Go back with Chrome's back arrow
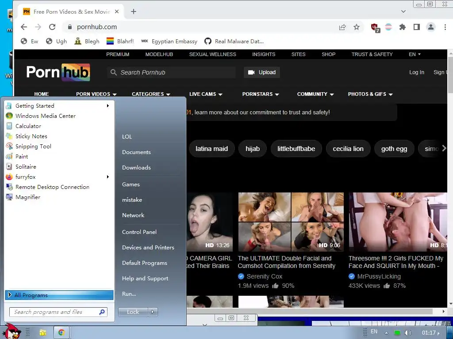This screenshot has width=453, height=339. (x=24, y=27)
